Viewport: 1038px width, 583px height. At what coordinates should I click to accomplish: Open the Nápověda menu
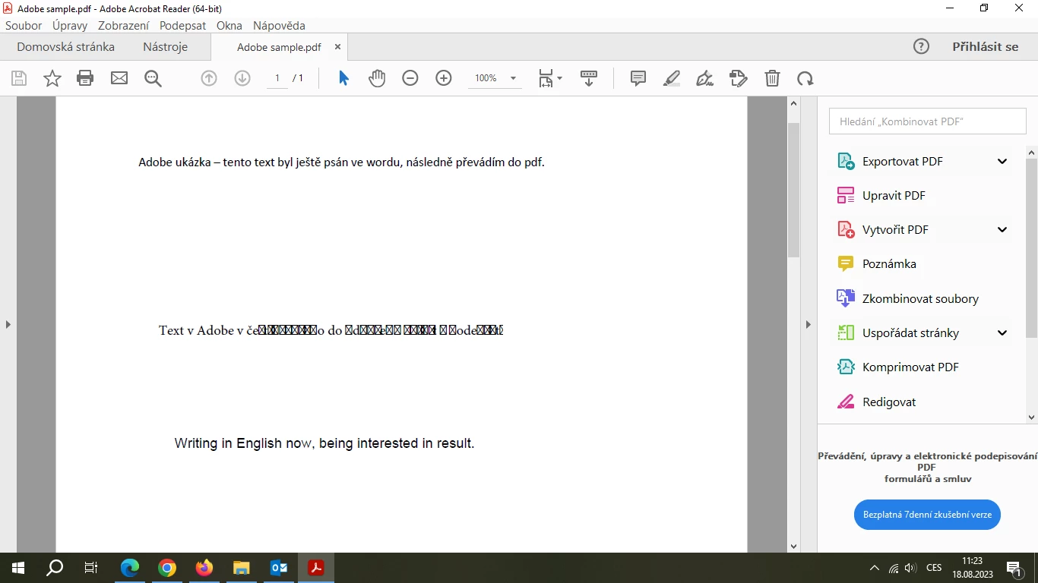[x=279, y=25]
